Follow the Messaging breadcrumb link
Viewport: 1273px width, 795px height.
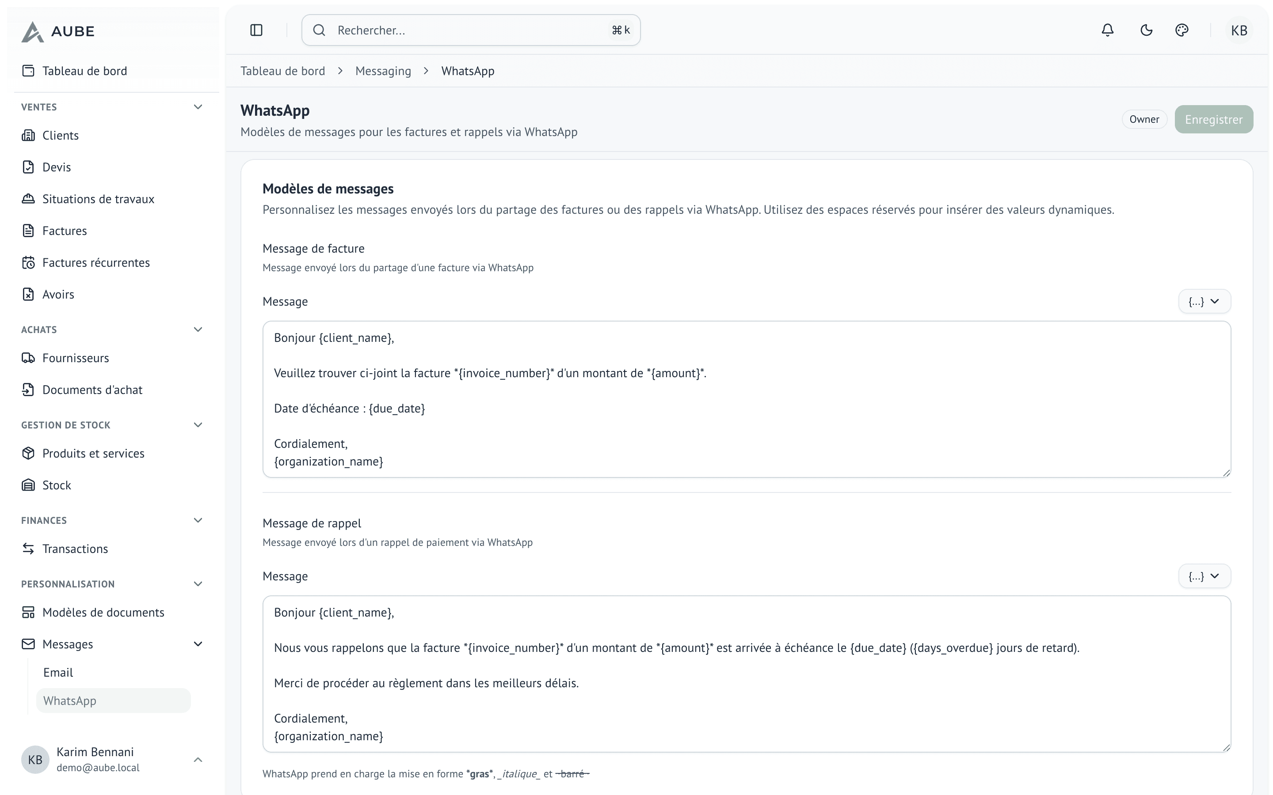pos(383,71)
